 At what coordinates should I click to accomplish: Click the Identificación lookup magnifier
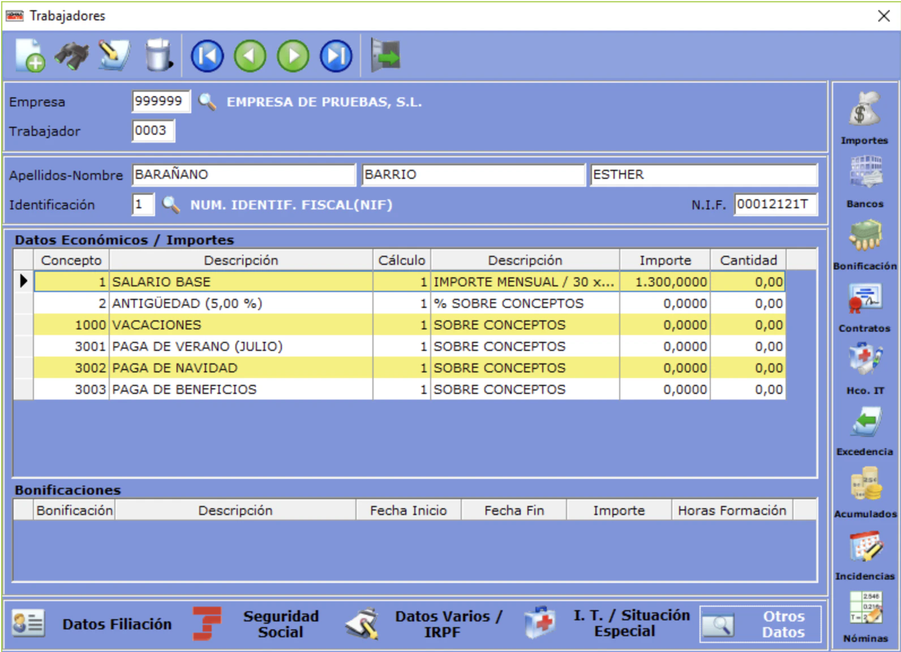[171, 204]
